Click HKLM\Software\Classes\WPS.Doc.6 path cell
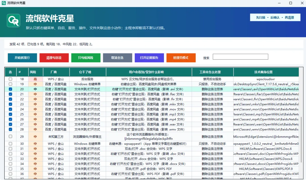This screenshot has width=306, height=180. click(x=266, y=149)
